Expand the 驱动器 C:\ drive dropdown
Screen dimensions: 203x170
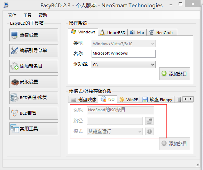coord(124,65)
